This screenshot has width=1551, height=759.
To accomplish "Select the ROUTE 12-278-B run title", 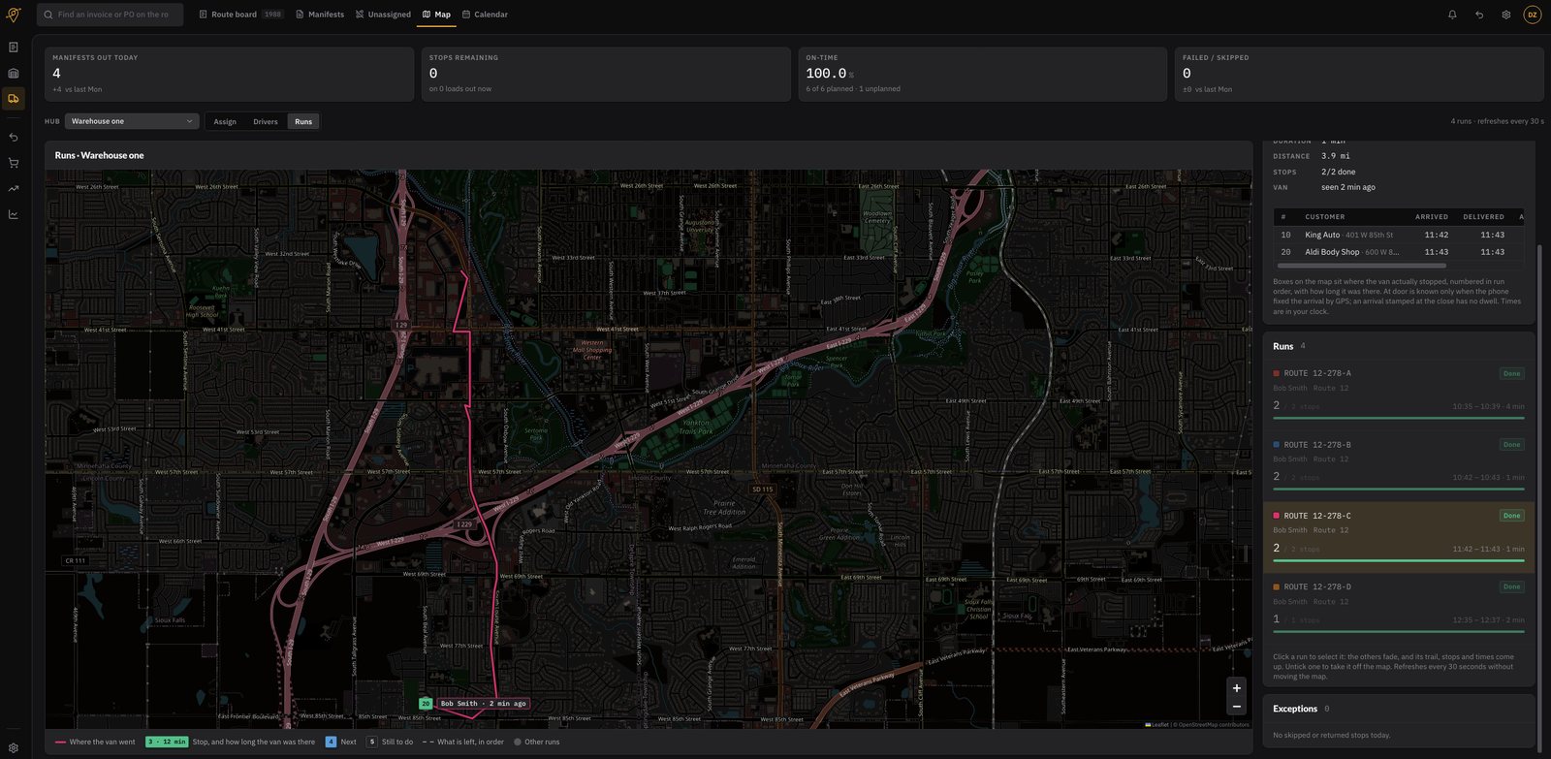I will pos(1317,445).
